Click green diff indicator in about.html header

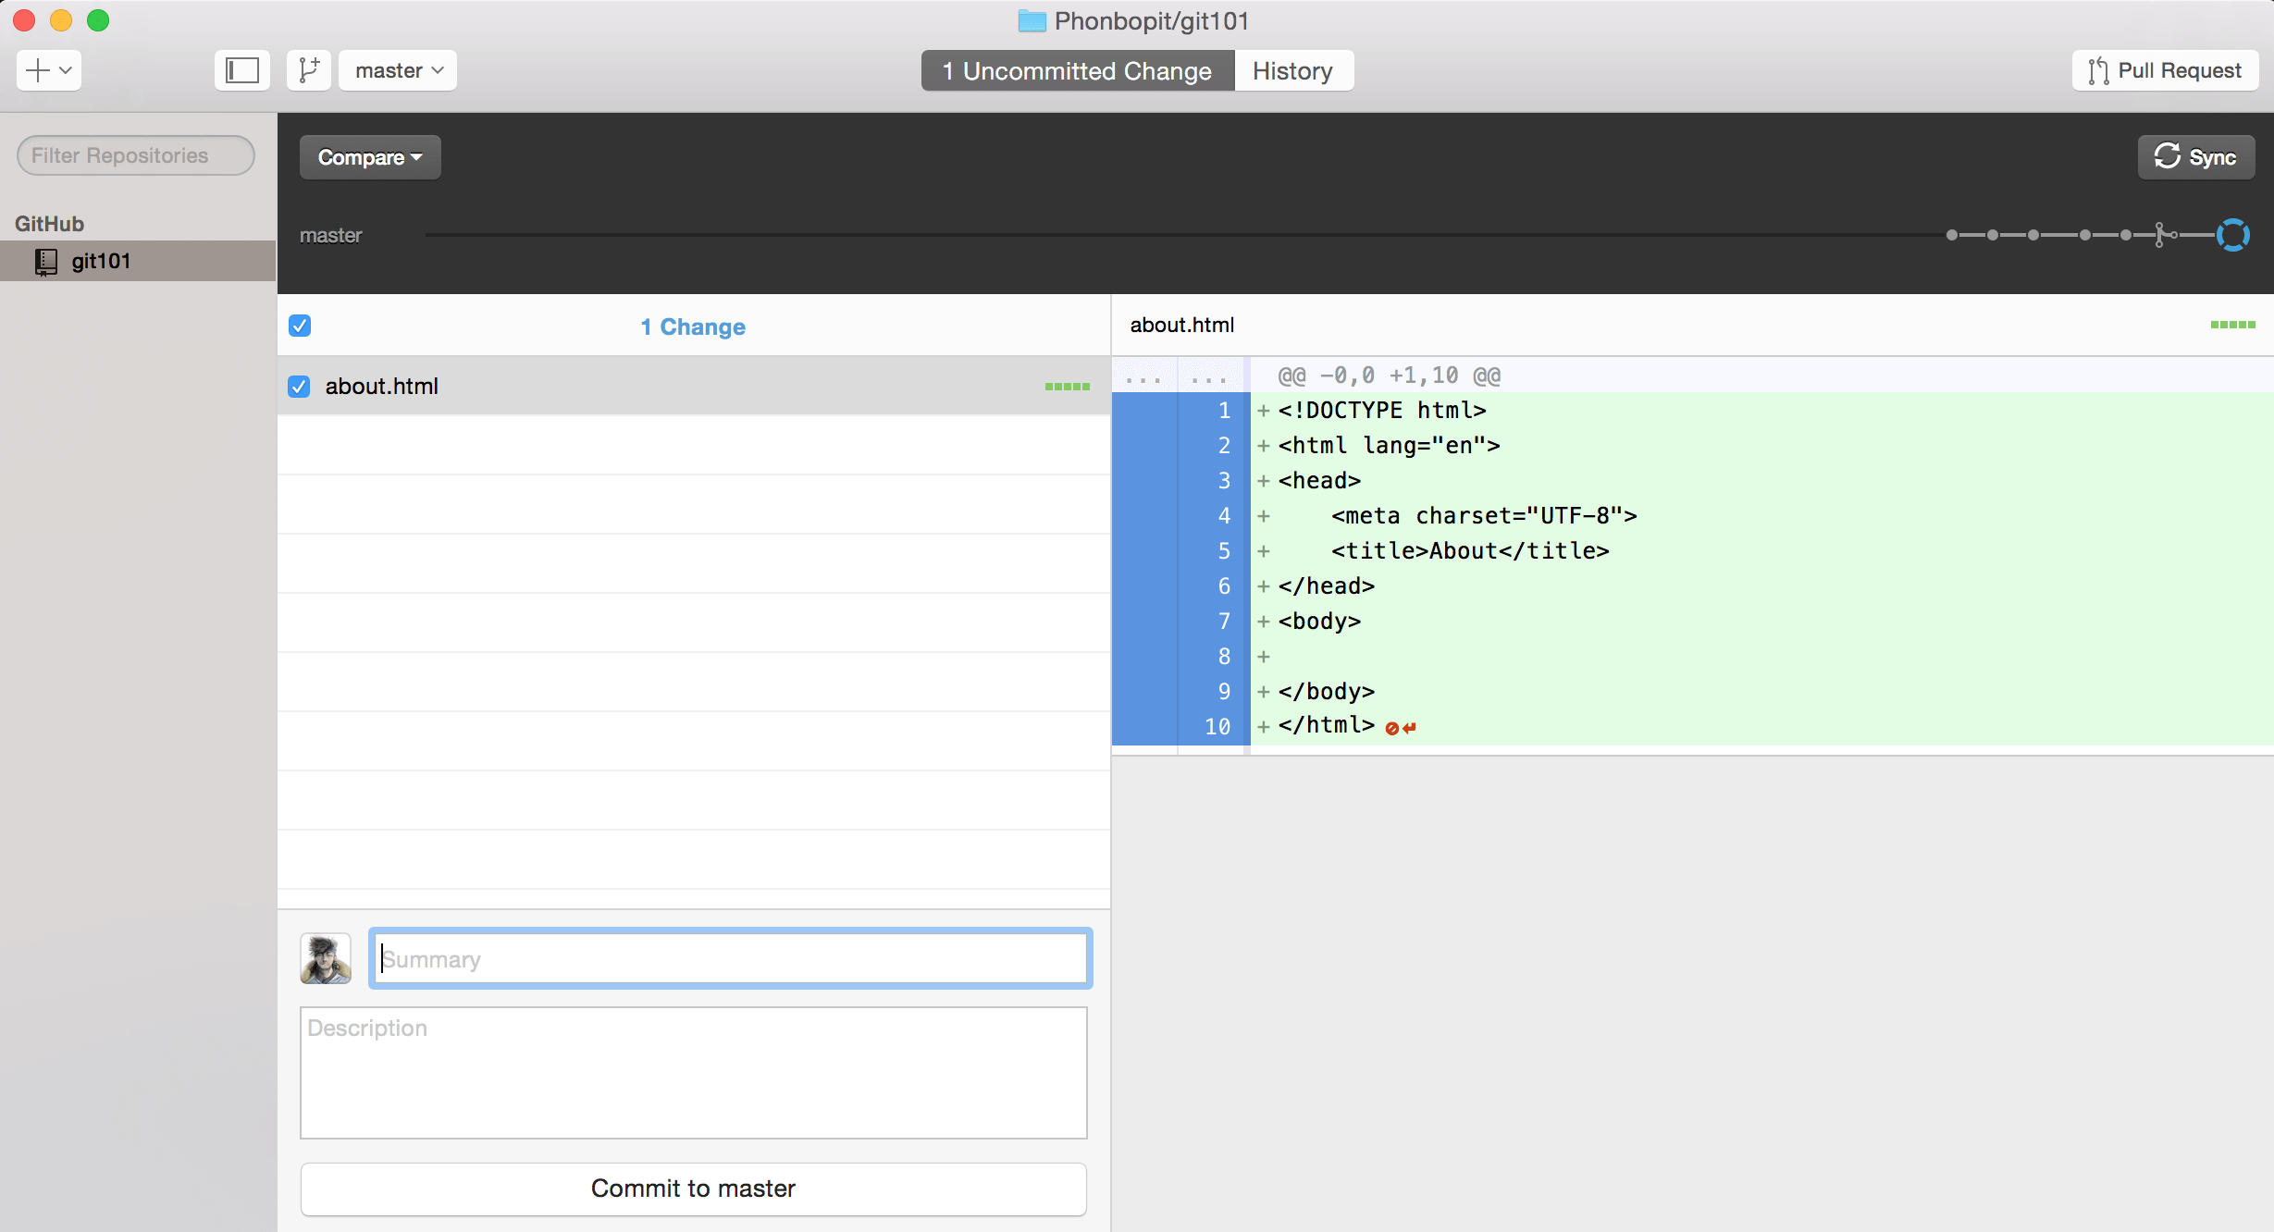2232,325
